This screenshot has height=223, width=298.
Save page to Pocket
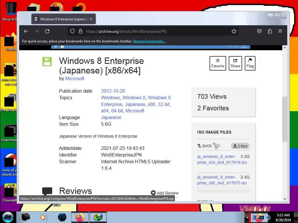[x=259, y=31]
